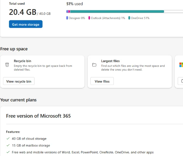Click the 15 GB of mailbox storage feature
Image resolution: width=183 pixels, height=156 pixels.
(31, 145)
